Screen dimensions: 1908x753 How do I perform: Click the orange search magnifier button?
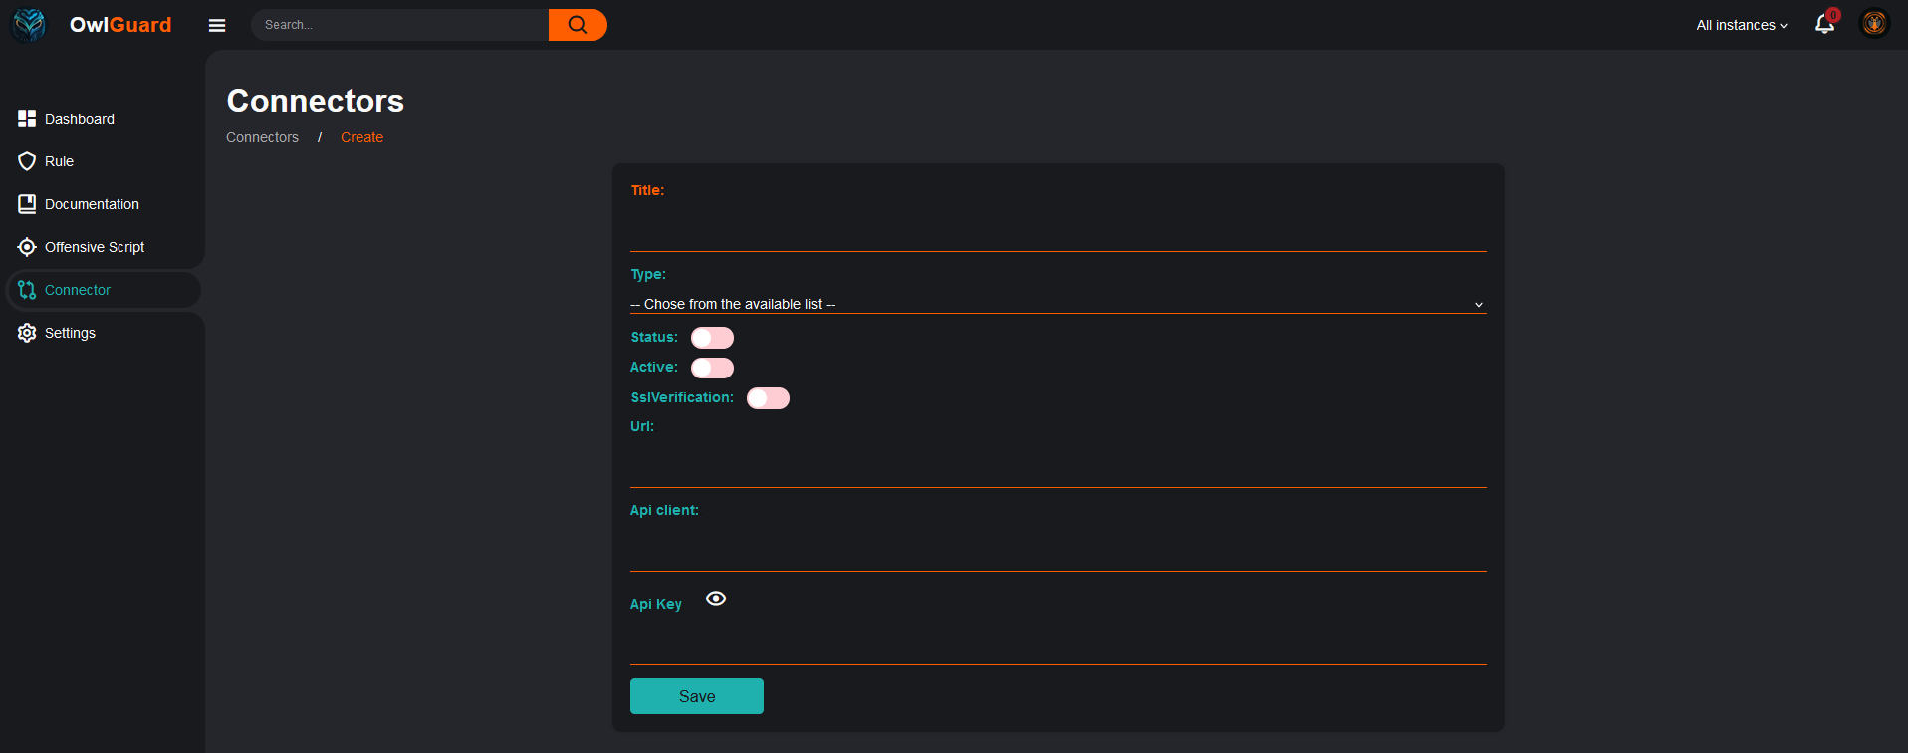click(578, 25)
